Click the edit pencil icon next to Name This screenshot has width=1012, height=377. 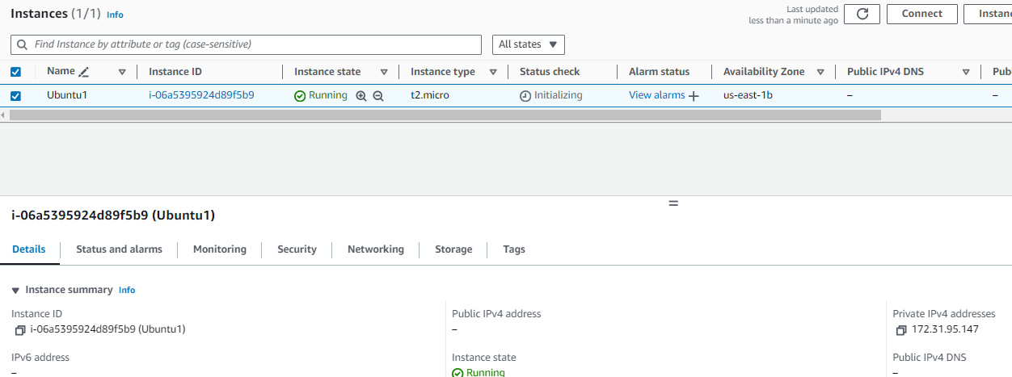point(84,72)
